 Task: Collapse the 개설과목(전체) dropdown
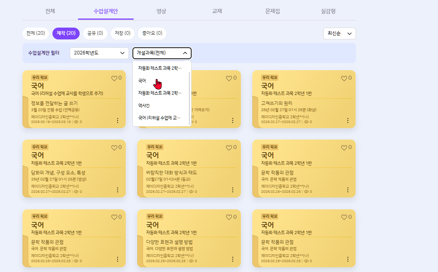tap(162, 53)
